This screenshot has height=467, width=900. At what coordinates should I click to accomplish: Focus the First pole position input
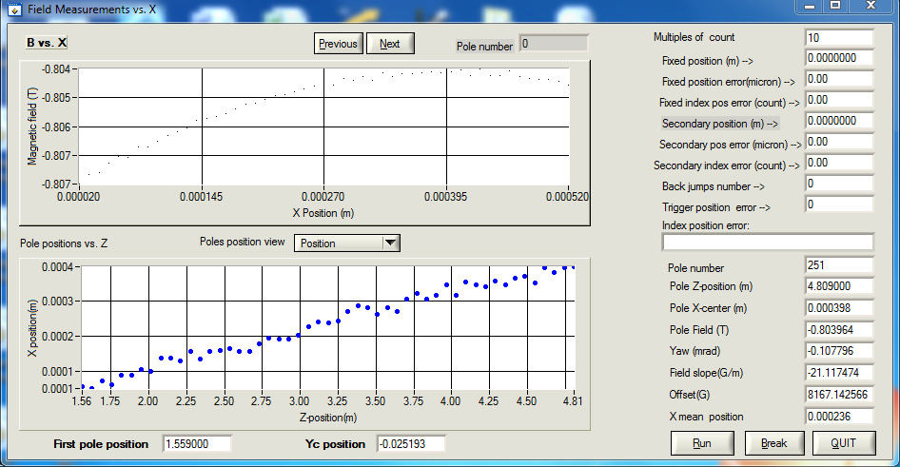pyautogui.click(x=197, y=444)
